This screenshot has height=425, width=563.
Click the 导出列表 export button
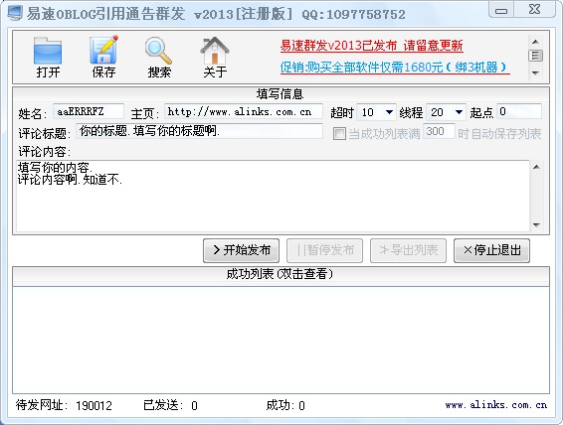click(x=408, y=250)
